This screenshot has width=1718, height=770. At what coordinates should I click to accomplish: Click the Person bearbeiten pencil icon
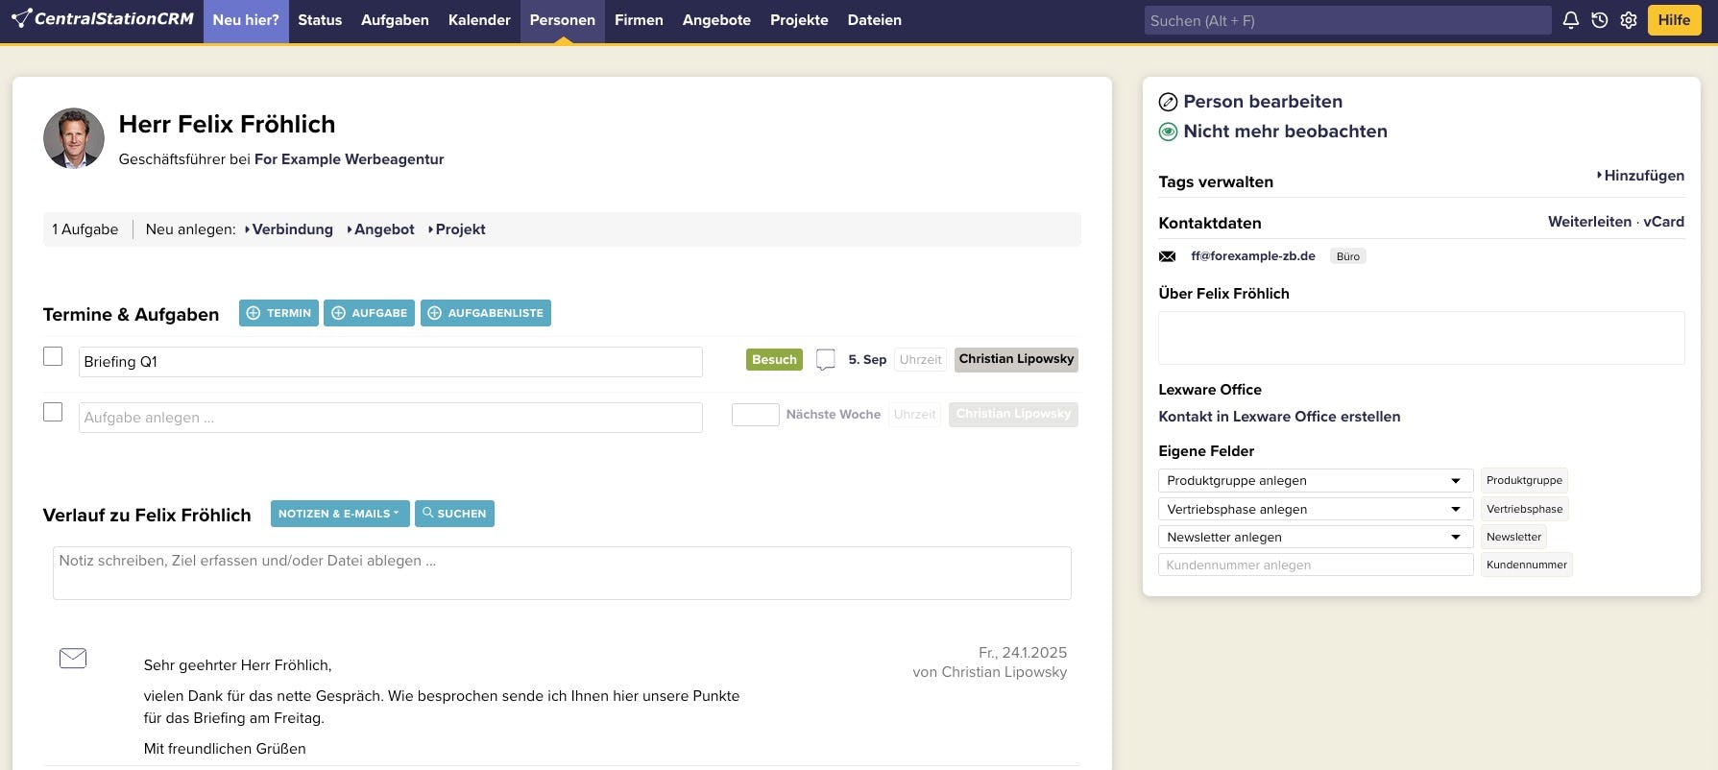pyautogui.click(x=1168, y=102)
